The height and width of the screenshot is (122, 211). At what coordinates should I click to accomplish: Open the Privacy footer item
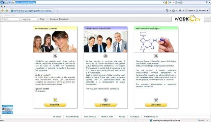point(122,117)
